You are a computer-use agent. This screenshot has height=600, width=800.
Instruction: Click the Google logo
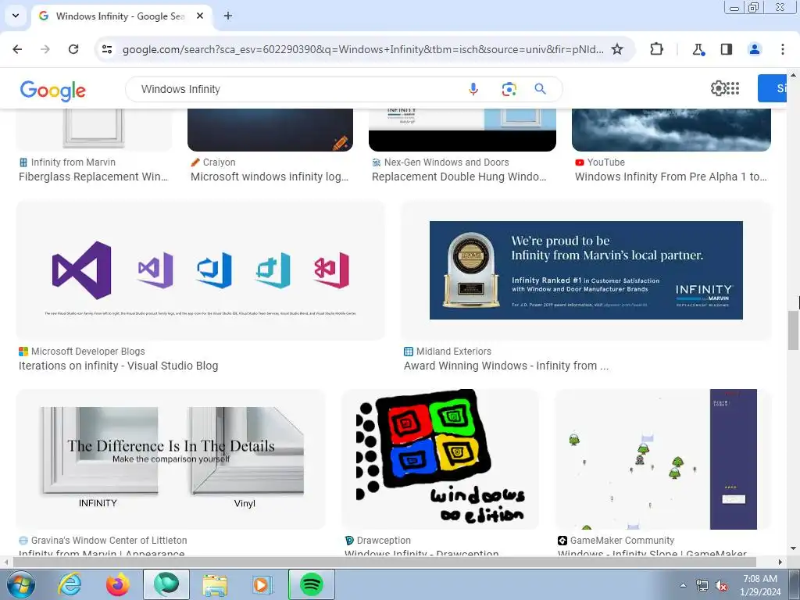coord(53,91)
